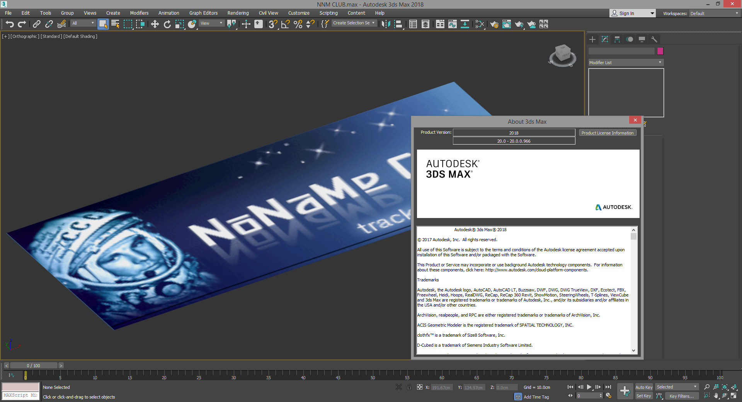Choose the Rectangular Selection Region tool
This screenshot has height=402, width=742.
click(128, 24)
